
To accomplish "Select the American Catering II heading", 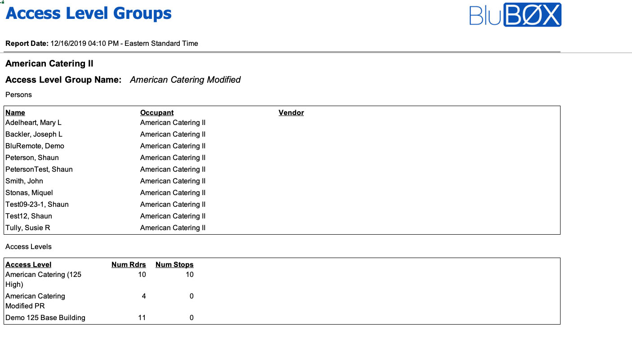I will pyautogui.click(x=49, y=63).
